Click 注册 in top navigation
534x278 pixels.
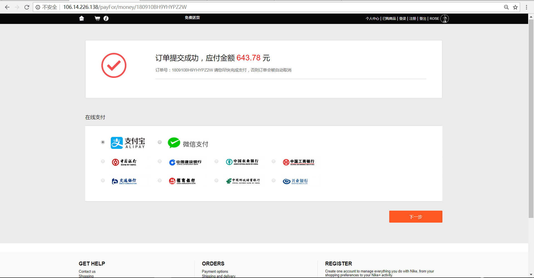coord(413,19)
